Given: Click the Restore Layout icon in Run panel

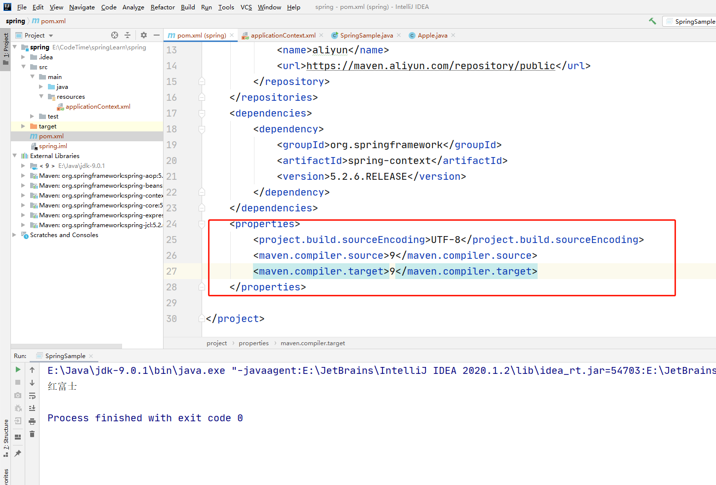Looking at the screenshot, I should coord(18,437).
